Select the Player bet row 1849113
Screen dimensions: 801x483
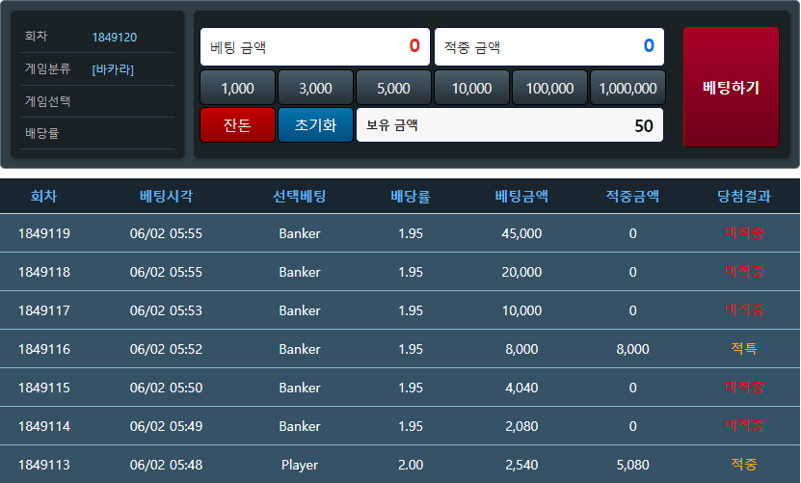pos(400,464)
